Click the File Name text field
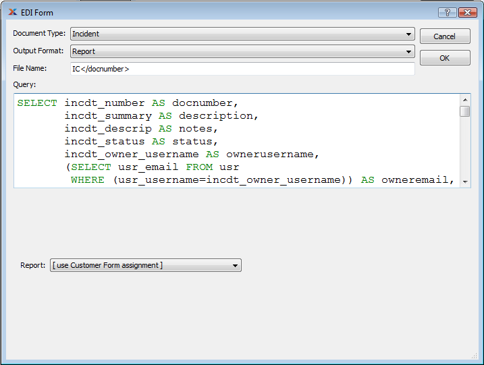Screen dimensions: 484x365 point(242,69)
